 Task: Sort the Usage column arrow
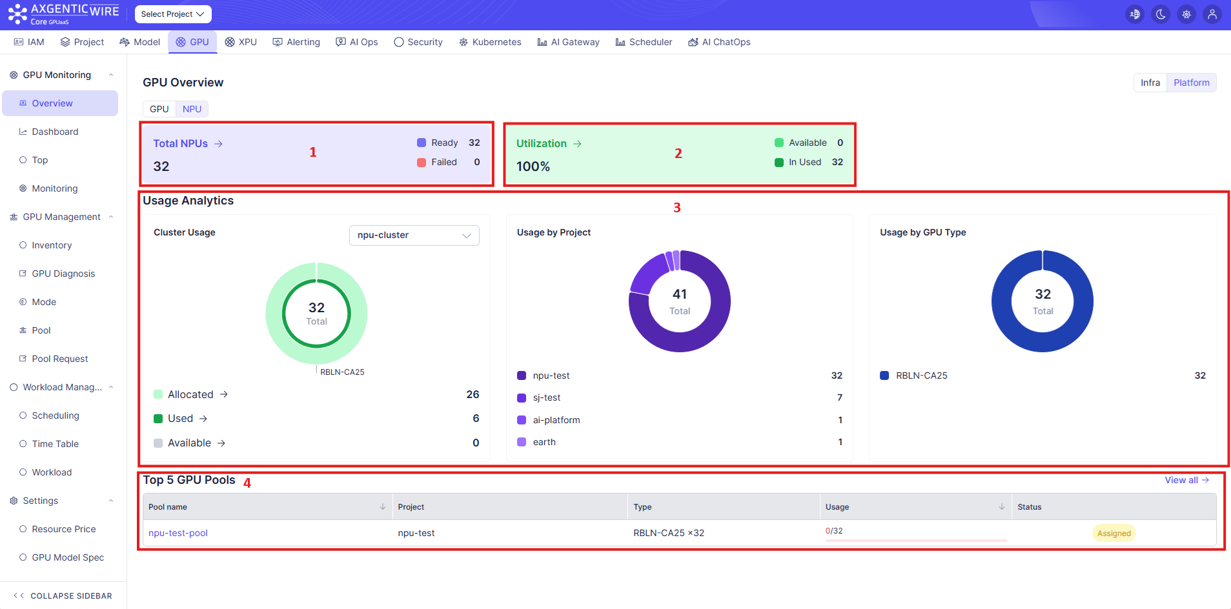[1002, 506]
